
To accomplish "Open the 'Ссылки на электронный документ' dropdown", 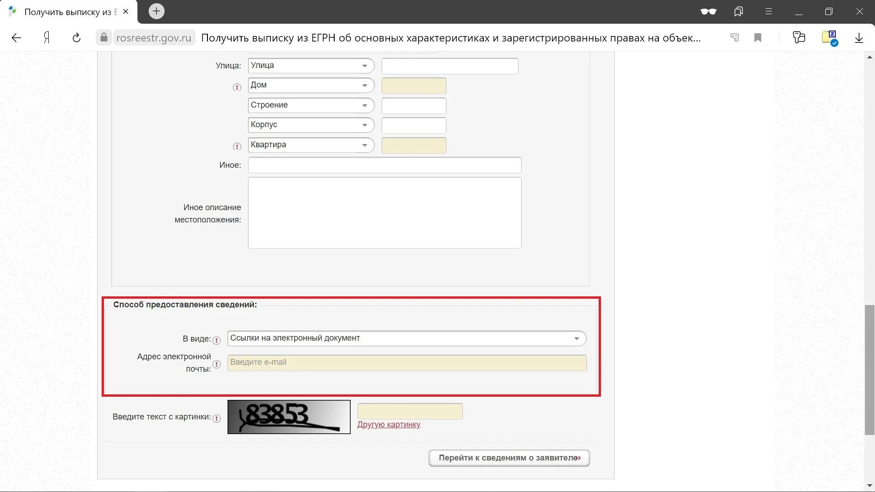I will coord(407,338).
